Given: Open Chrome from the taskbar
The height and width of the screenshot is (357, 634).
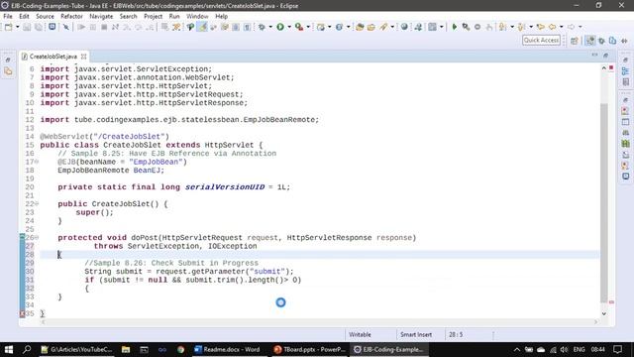Looking at the screenshot, I should point(180,349).
